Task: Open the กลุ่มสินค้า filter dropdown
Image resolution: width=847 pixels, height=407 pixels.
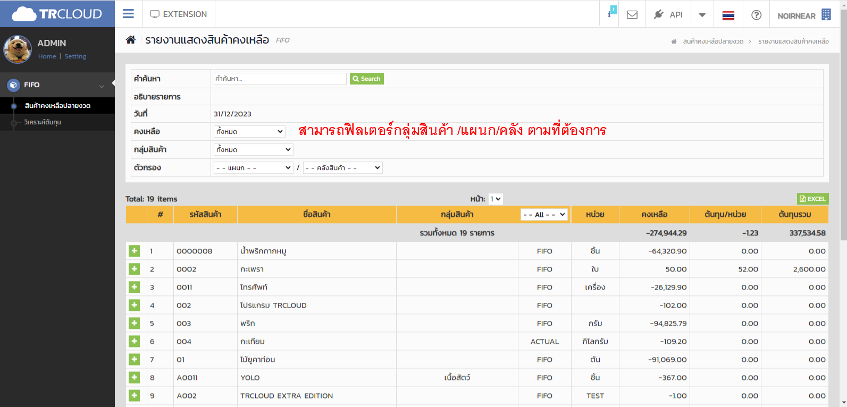Action: click(253, 149)
